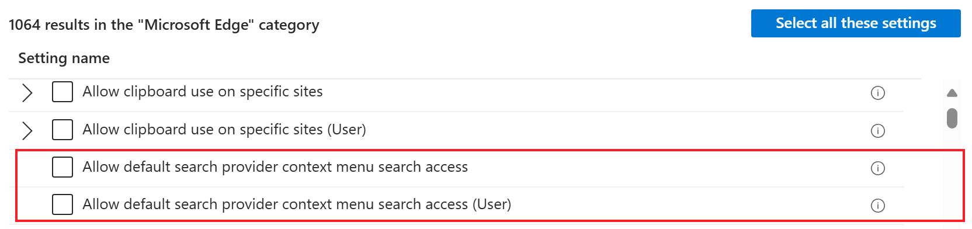Open info icon for context menu search access (User)
This screenshot has height=229, width=972.
(877, 206)
